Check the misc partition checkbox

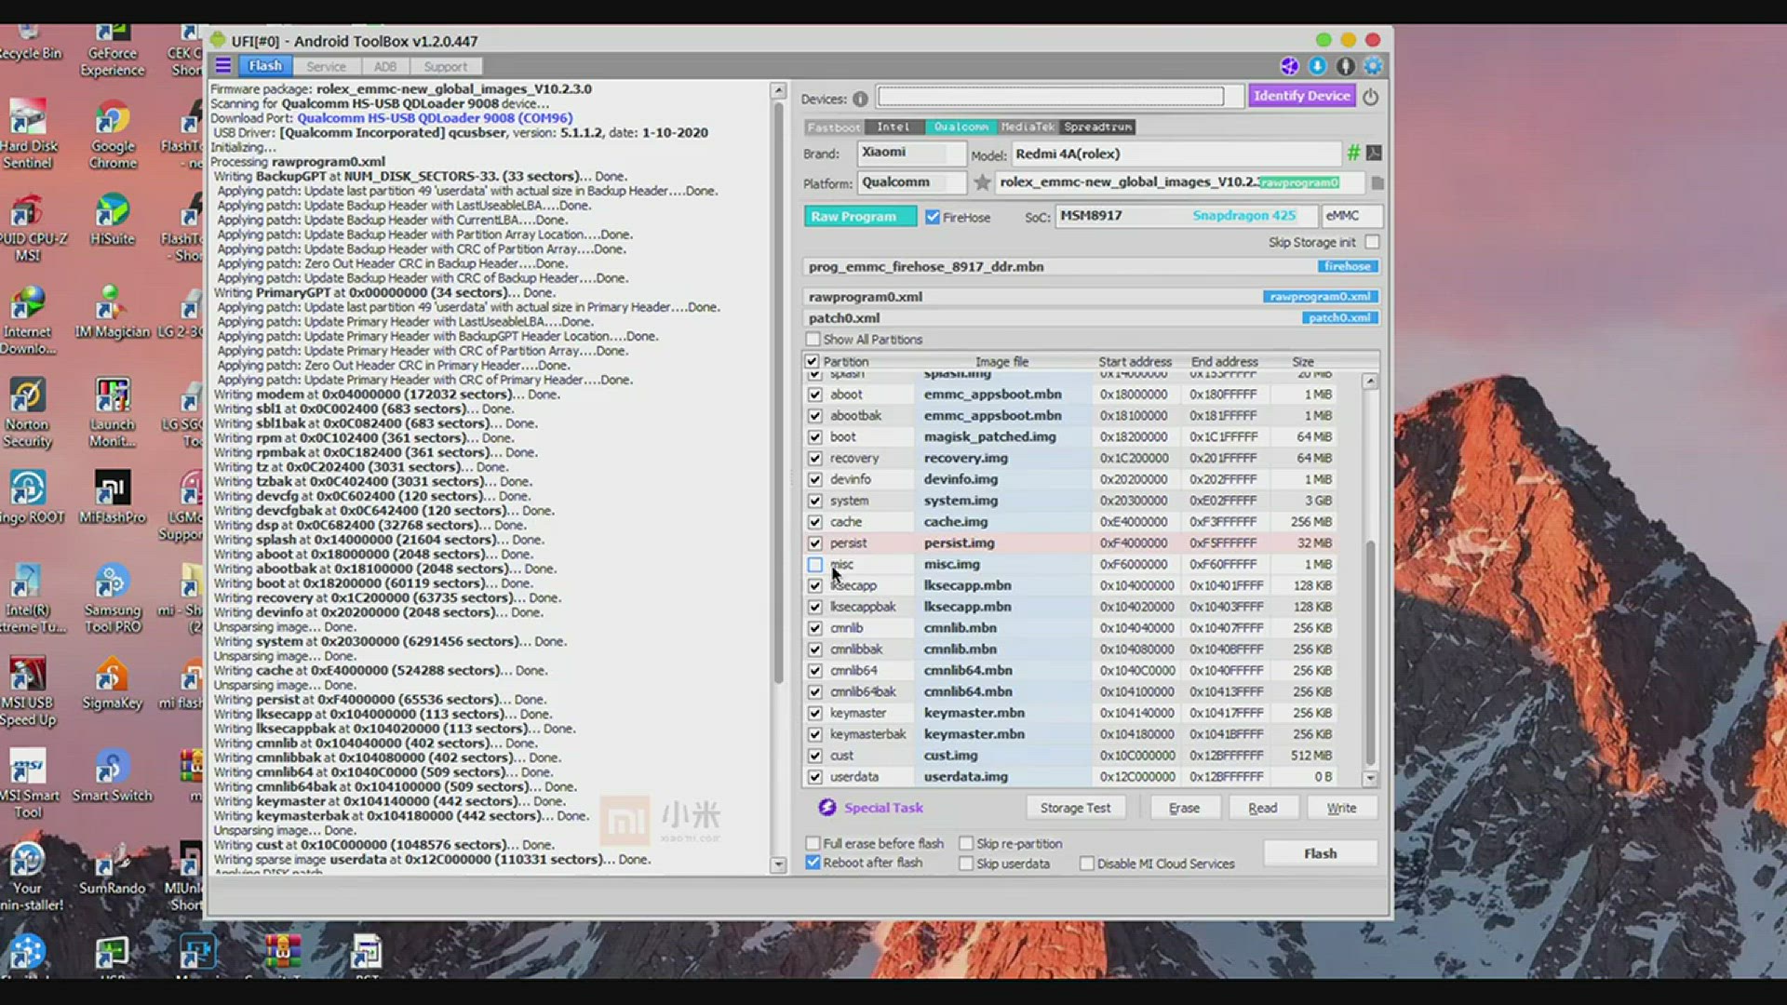tap(815, 564)
